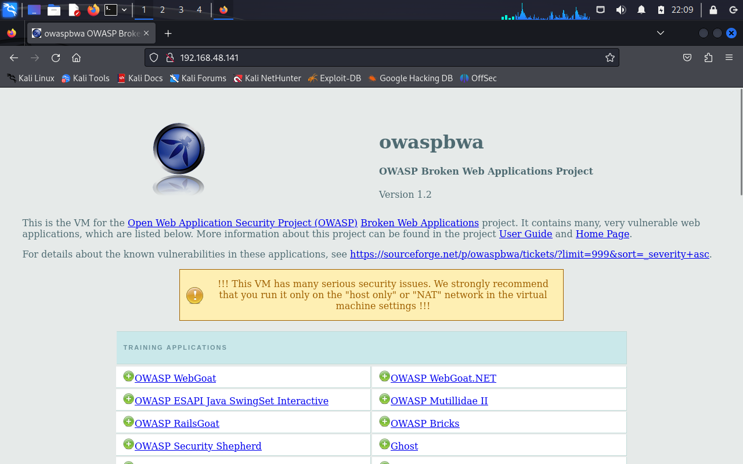The image size is (743, 464).
Task: Select the running Firefox window taskbar entry
Action: (x=223, y=10)
